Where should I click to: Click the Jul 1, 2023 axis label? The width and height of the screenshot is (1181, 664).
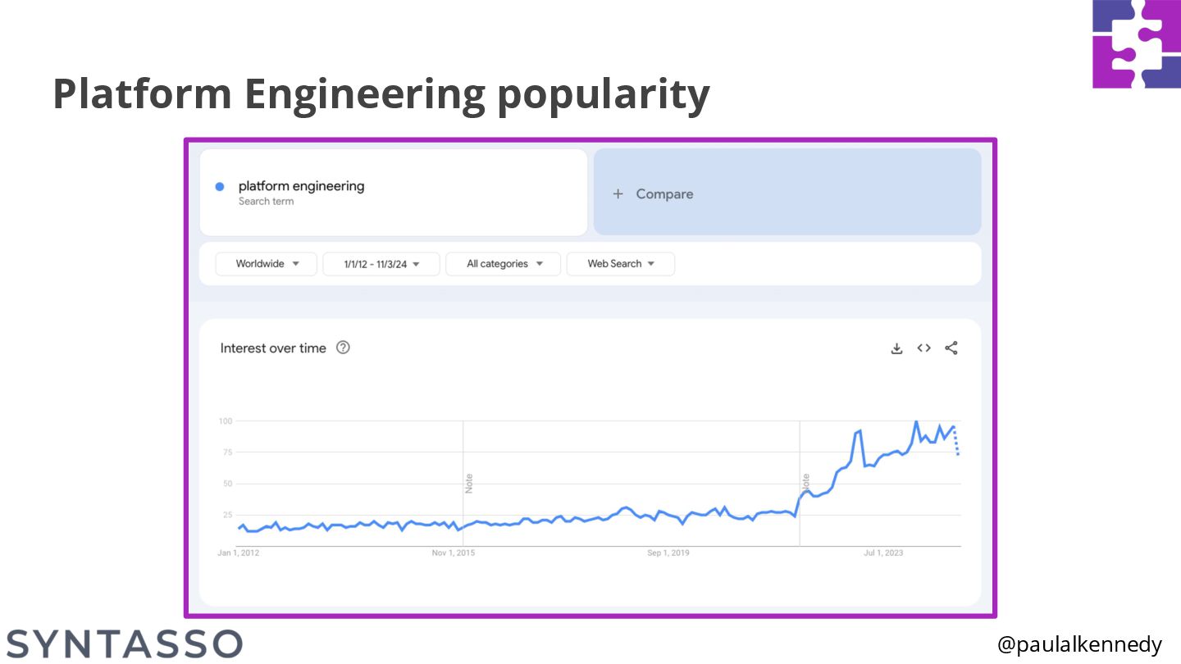click(x=883, y=553)
